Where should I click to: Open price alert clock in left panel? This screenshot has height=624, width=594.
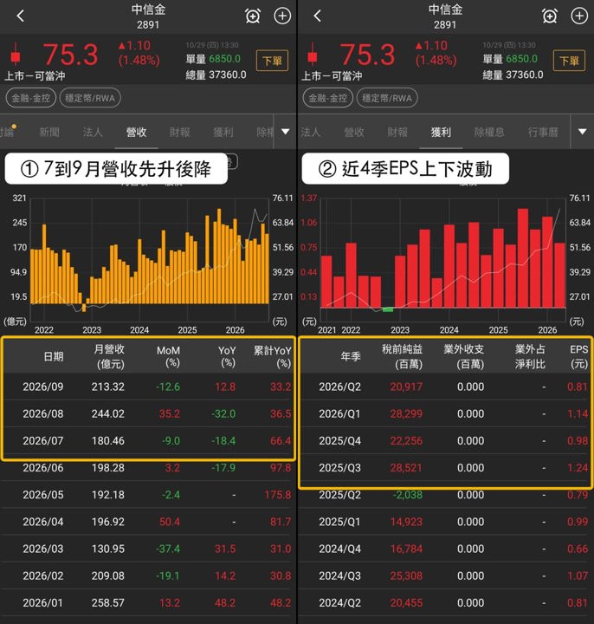click(253, 16)
